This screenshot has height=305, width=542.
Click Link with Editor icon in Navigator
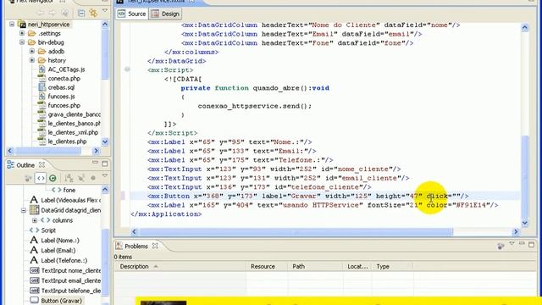click(x=93, y=14)
